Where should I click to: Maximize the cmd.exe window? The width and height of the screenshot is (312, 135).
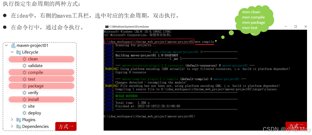tap(296, 27)
